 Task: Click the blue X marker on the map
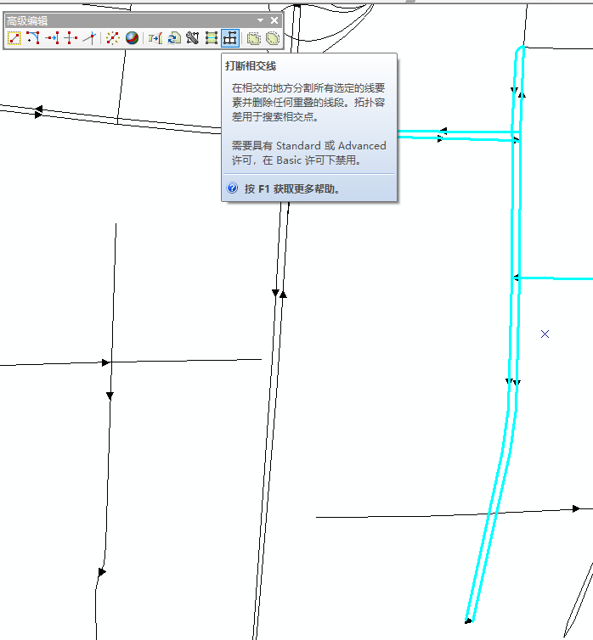click(x=545, y=334)
